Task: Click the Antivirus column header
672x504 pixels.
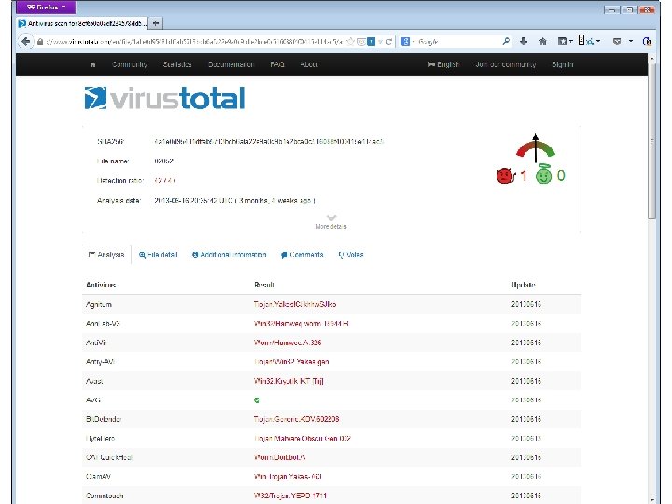Action: pos(101,285)
